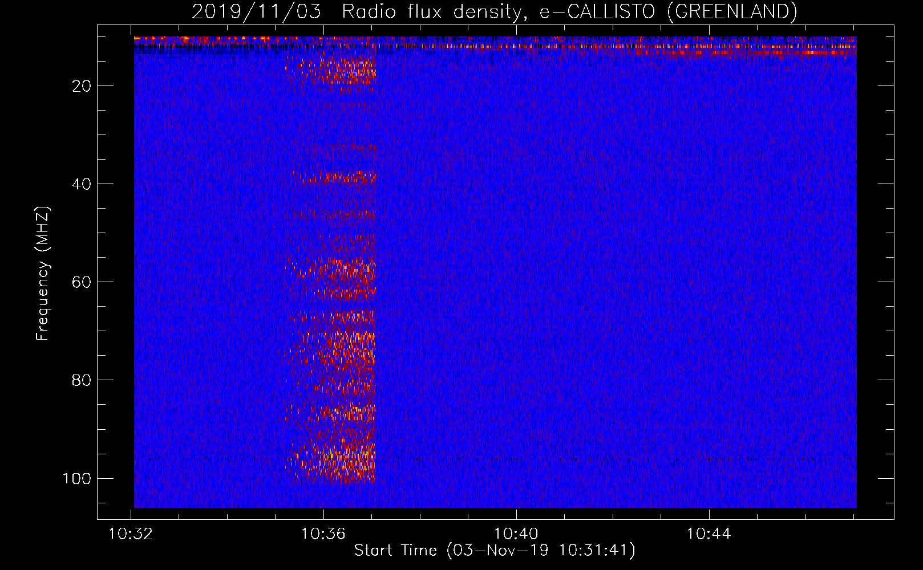This screenshot has width=923, height=570.
Task: Click the plot title '2019/11/03 Radio flux density'
Action: pos(494,11)
